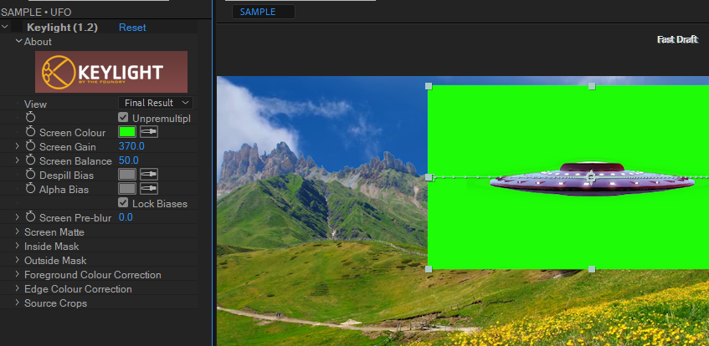Viewport: 709px width, 346px height.
Task: Pick Screen Colour with eyedropper
Action: coord(149,132)
